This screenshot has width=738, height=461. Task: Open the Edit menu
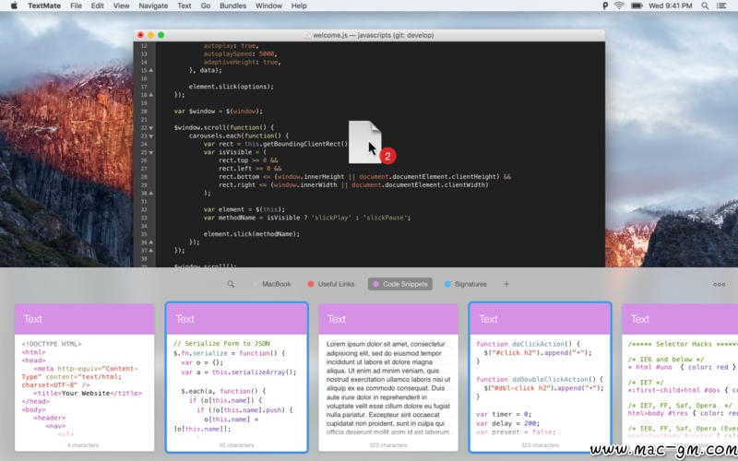click(98, 6)
